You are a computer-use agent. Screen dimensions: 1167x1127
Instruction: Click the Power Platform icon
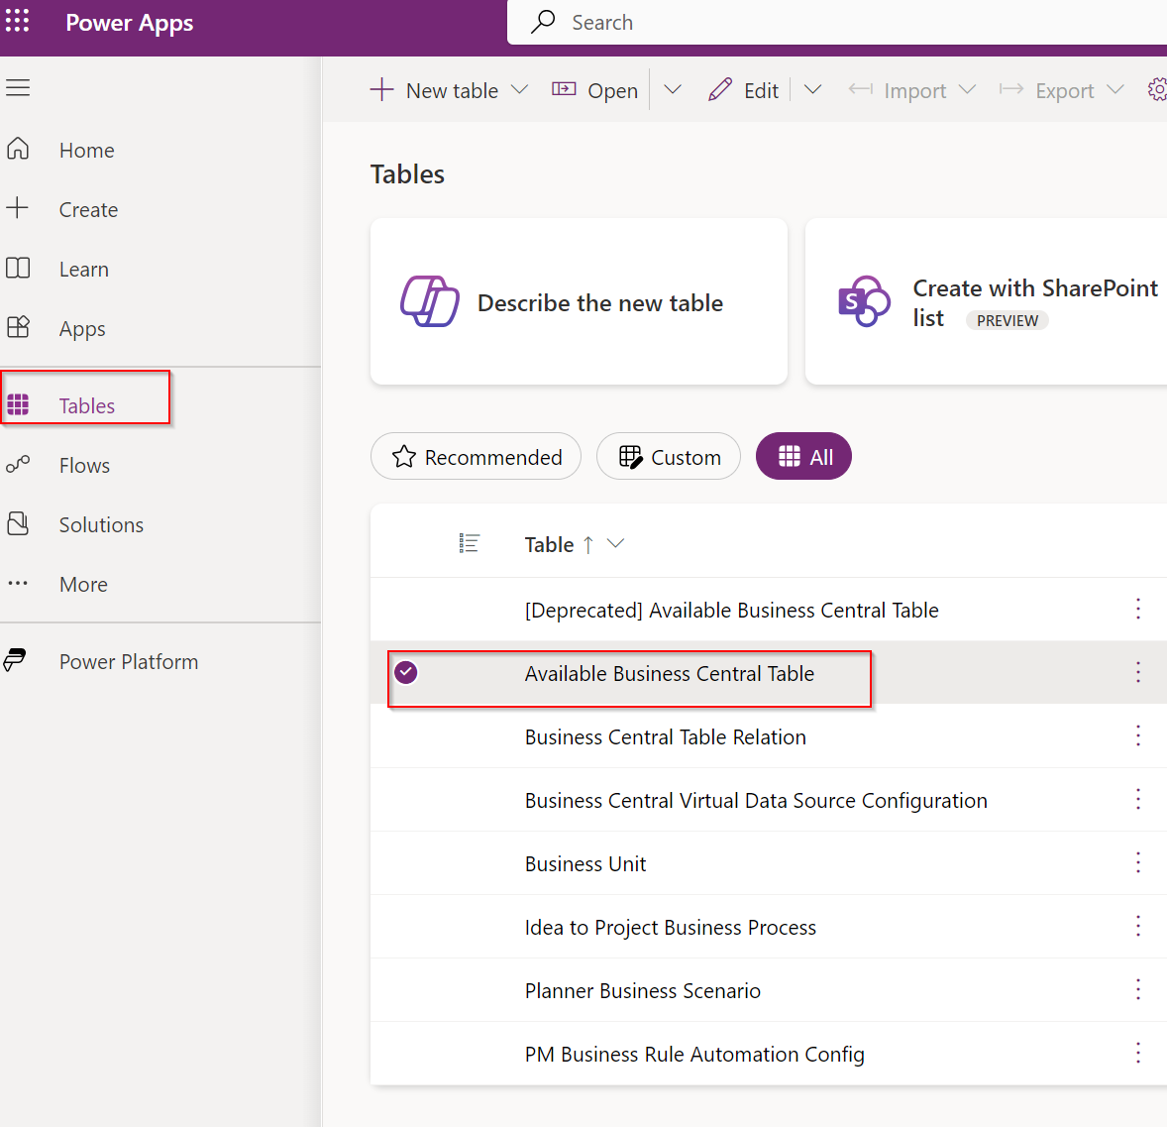(16, 660)
